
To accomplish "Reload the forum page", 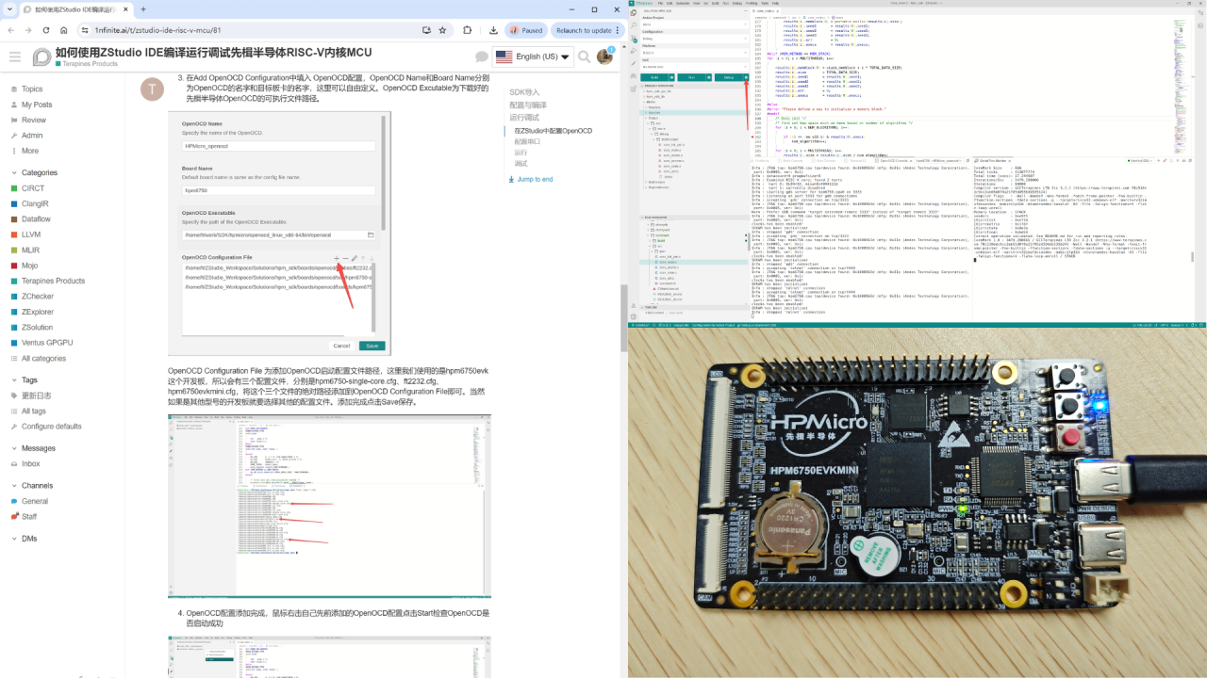I will (x=46, y=30).
